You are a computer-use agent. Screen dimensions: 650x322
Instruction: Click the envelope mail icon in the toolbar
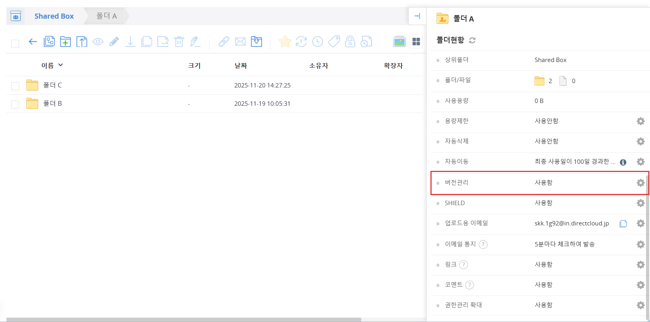pyautogui.click(x=240, y=42)
